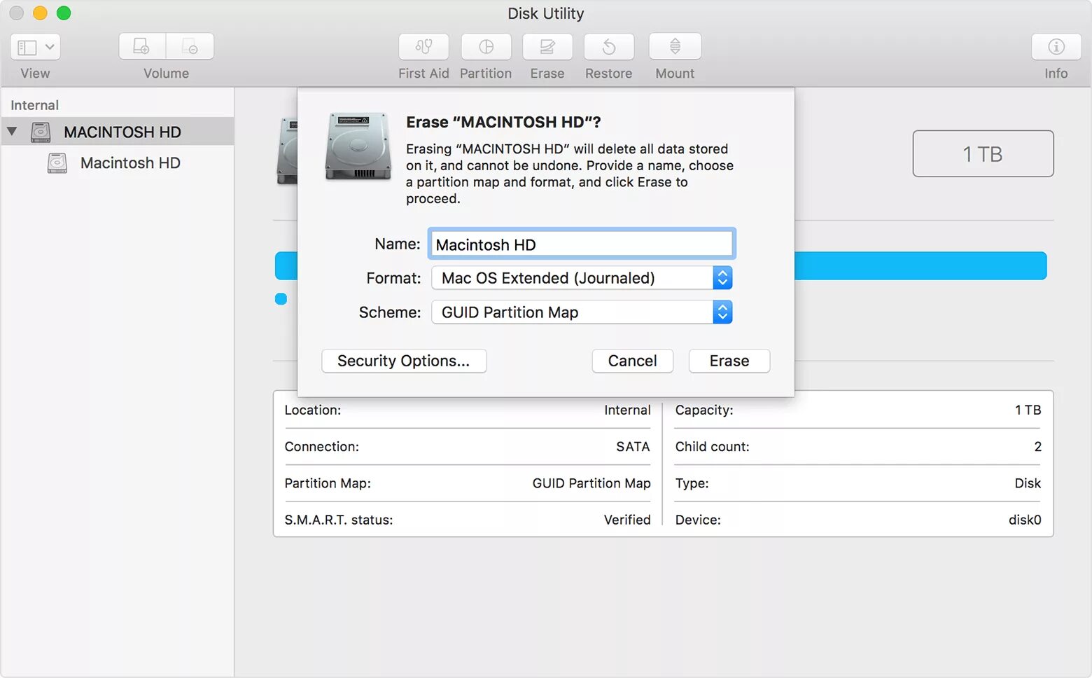Open the View sidebar options button
The height and width of the screenshot is (678, 1092).
(35, 47)
